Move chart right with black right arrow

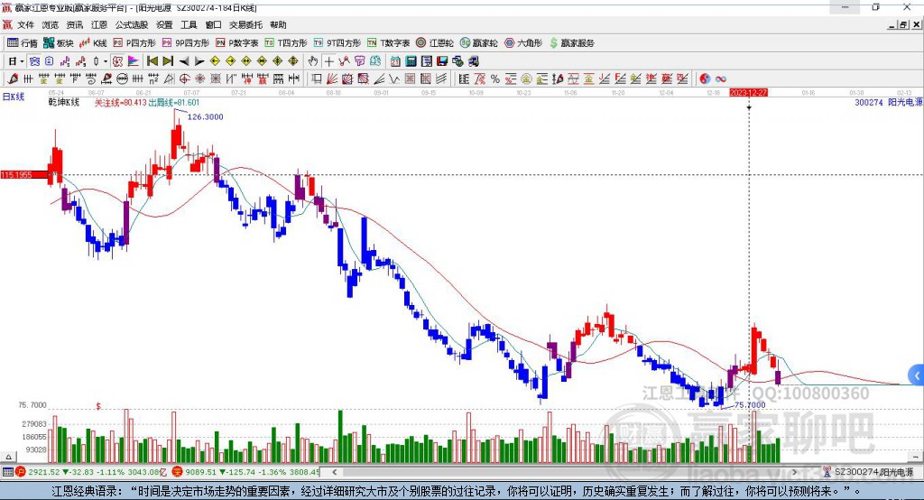coord(199,61)
